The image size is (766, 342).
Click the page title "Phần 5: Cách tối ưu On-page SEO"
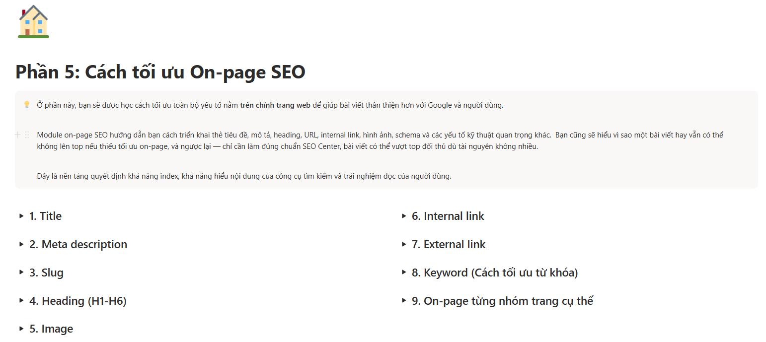click(160, 72)
